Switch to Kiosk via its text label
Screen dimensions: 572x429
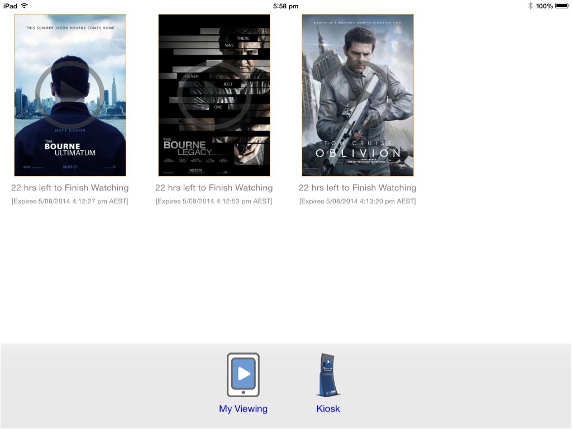(328, 409)
